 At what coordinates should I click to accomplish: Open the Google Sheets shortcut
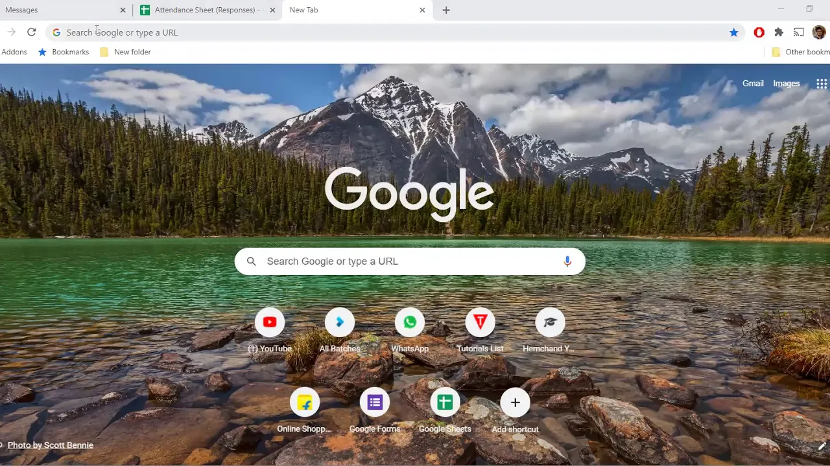445,403
